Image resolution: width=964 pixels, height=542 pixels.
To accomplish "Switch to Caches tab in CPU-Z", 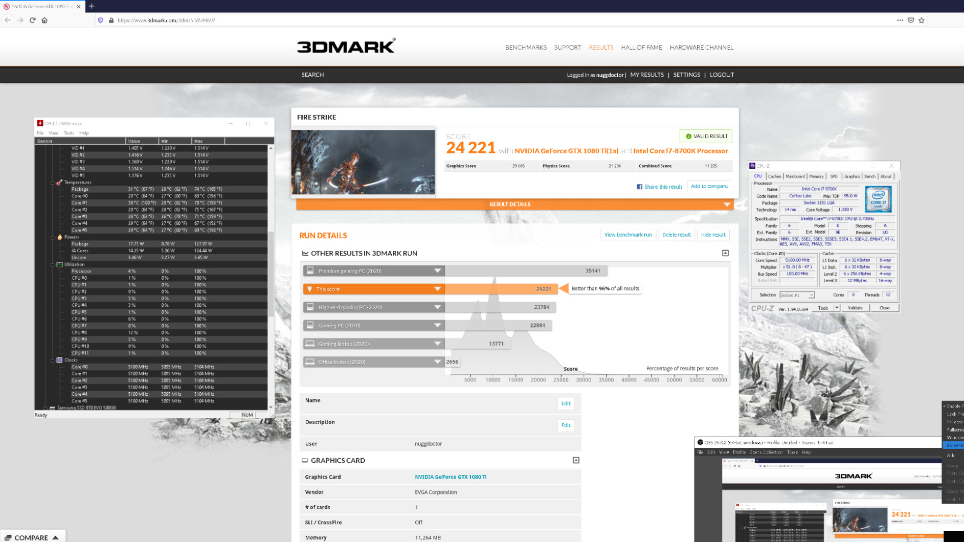I will click(774, 176).
